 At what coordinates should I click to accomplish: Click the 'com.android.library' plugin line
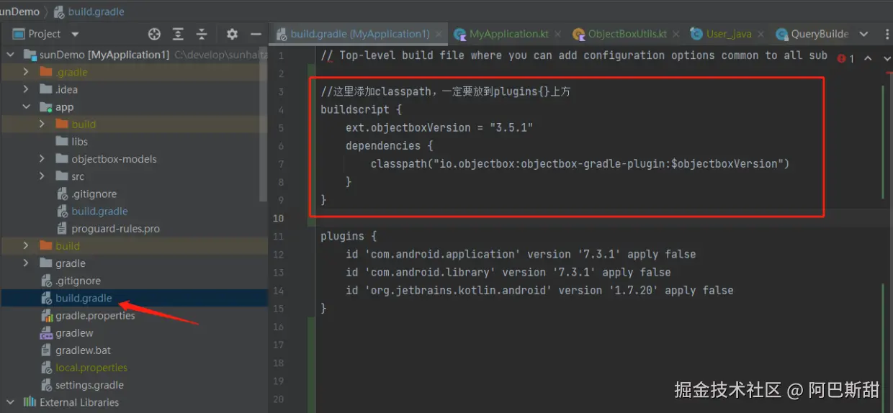[508, 272]
